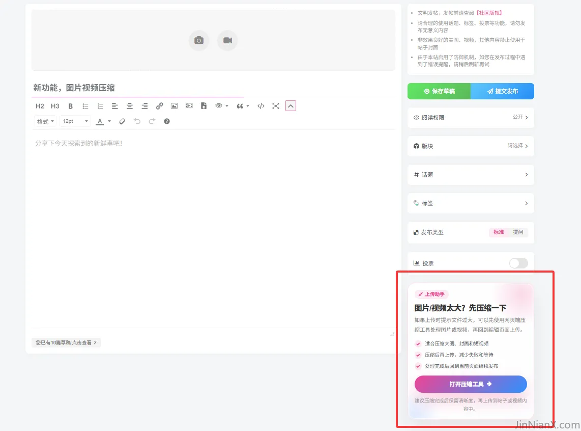
Task: Open the 12pt font size dropdown
Action: [x=75, y=121]
